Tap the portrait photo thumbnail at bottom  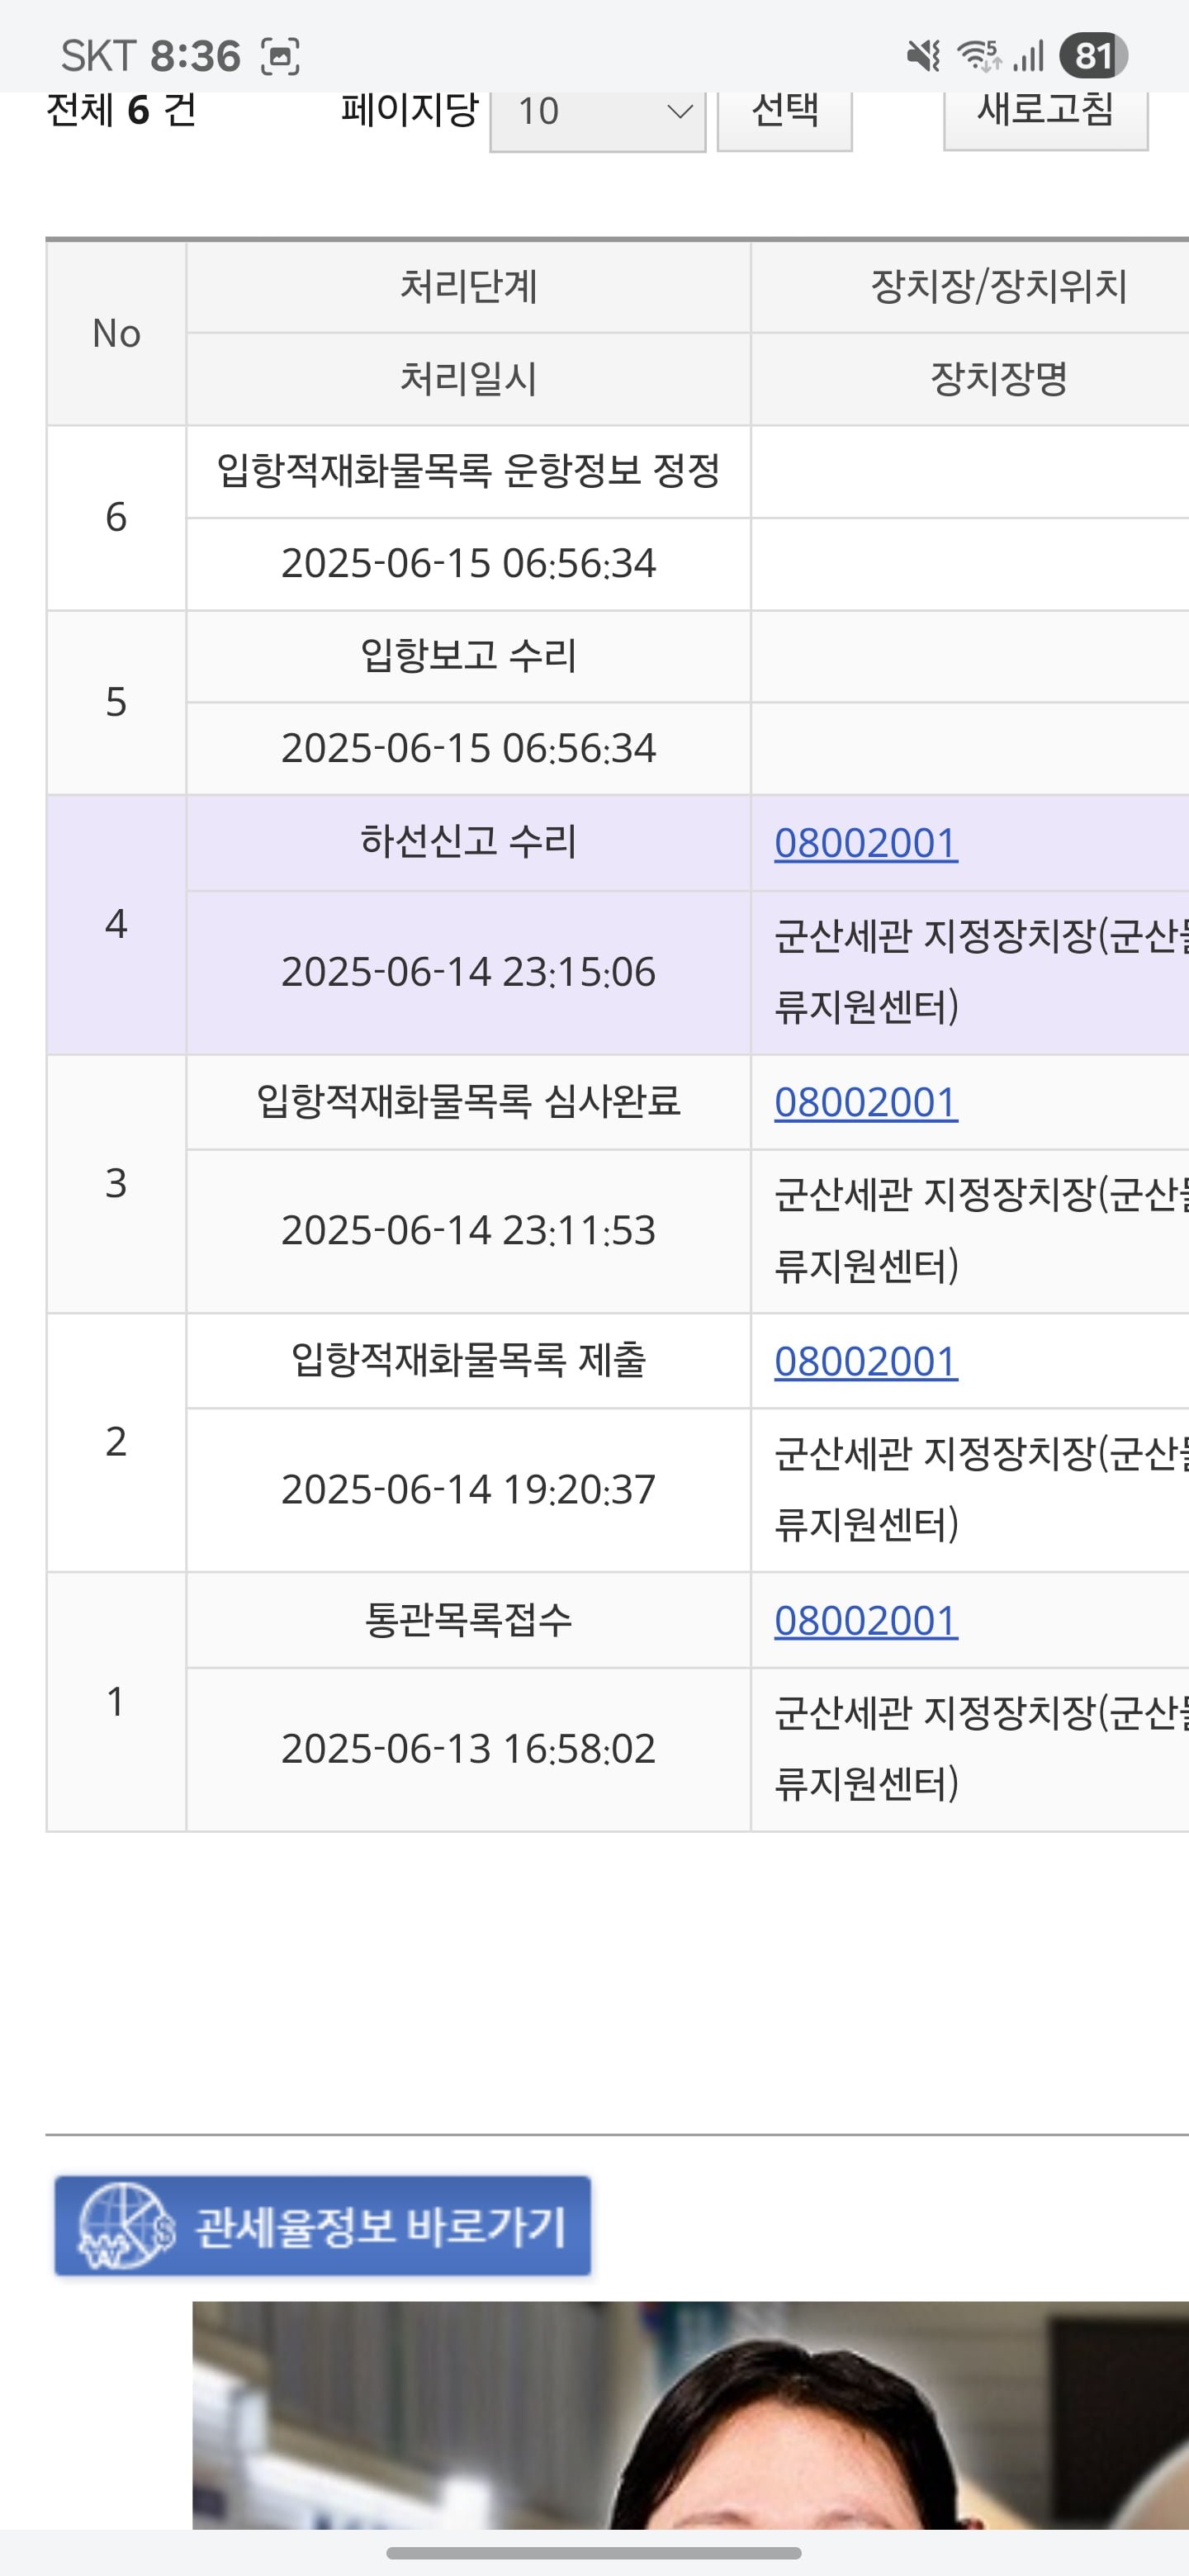tap(690, 2416)
